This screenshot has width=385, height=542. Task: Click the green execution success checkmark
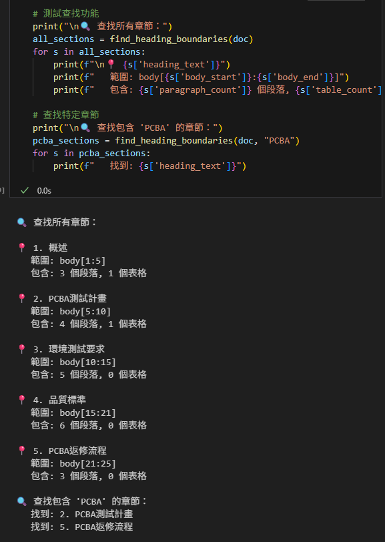point(25,190)
